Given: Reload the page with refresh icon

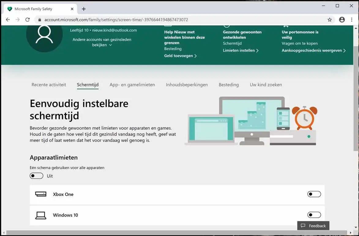Looking at the screenshot, I should click(28, 20).
